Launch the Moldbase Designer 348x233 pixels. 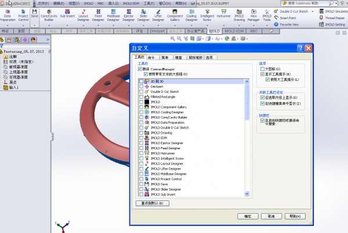113,15
